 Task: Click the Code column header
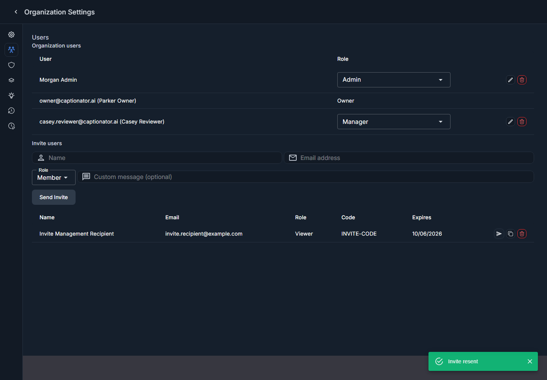[x=348, y=217]
